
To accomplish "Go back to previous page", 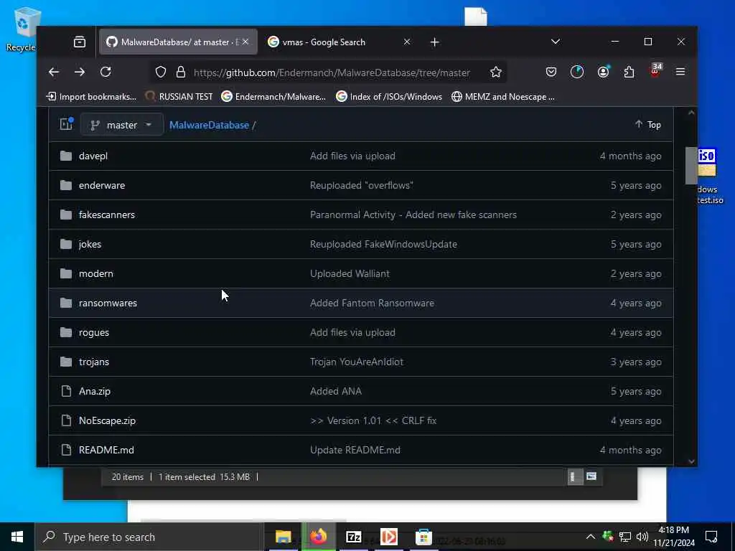I will [x=54, y=72].
